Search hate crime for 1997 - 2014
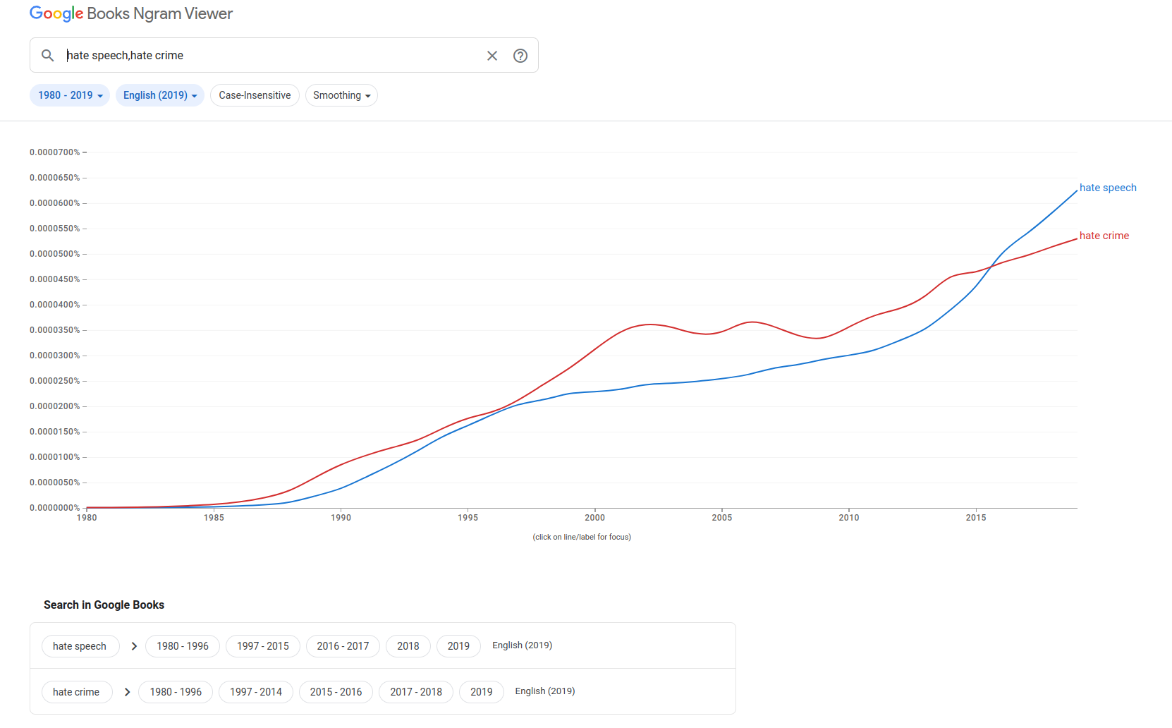The width and height of the screenshot is (1172, 728). [256, 692]
